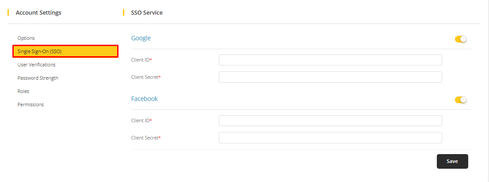Click the Account Settings panel title
Viewport: 489px width, 182px height.
38,13
